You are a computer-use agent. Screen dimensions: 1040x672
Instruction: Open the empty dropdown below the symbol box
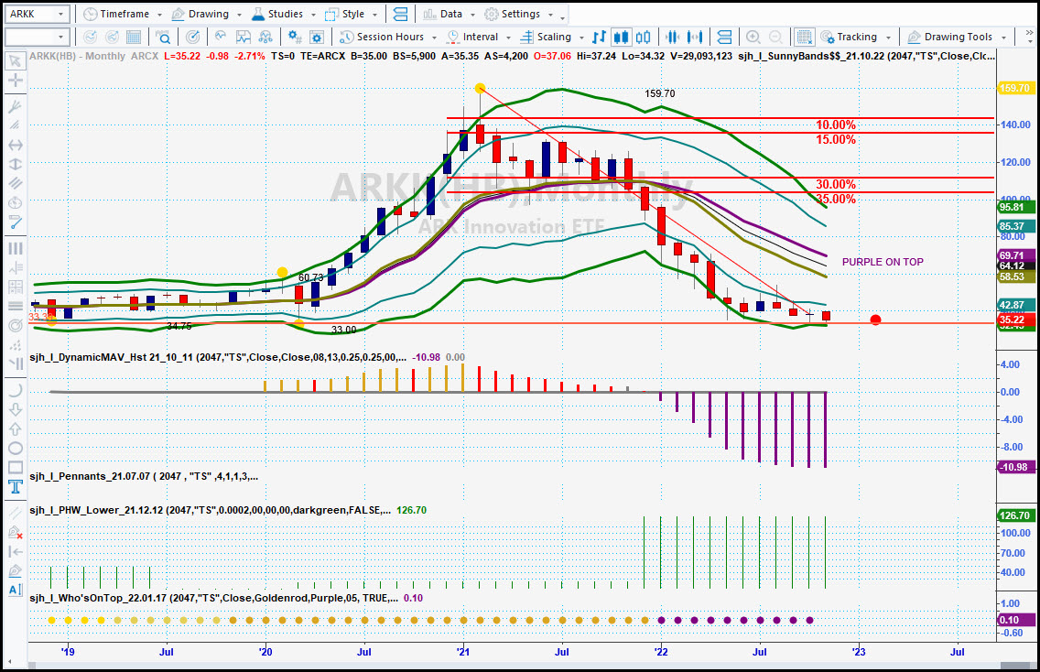(x=60, y=38)
